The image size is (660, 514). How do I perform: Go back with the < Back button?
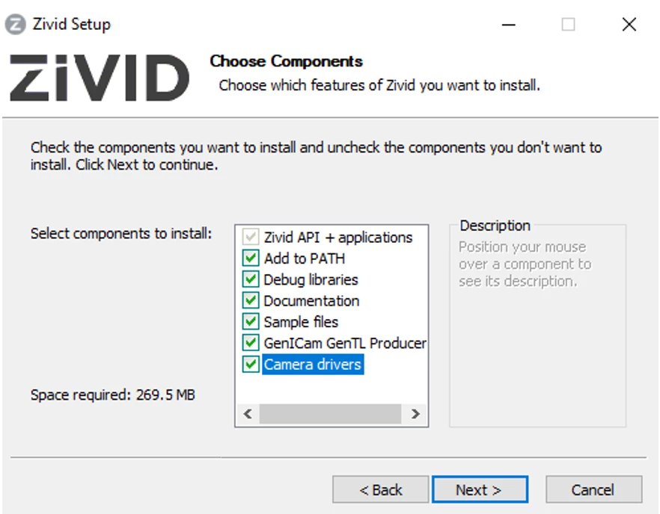click(380, 489)
